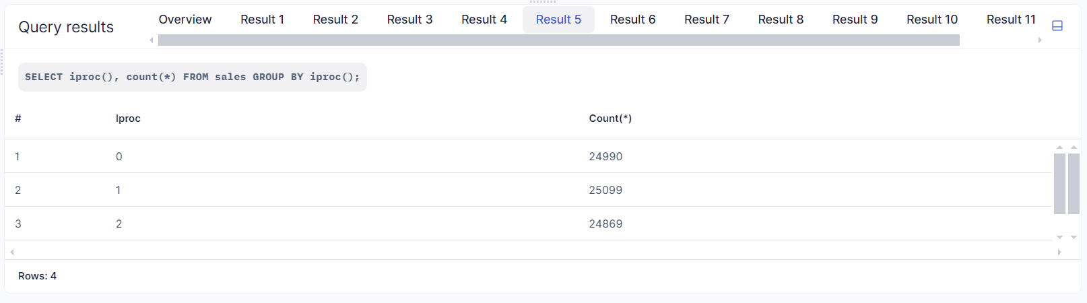This screenshot has width=1087, height=303.
Task: Select the Result 4 tab
Action: coord(484,20)
